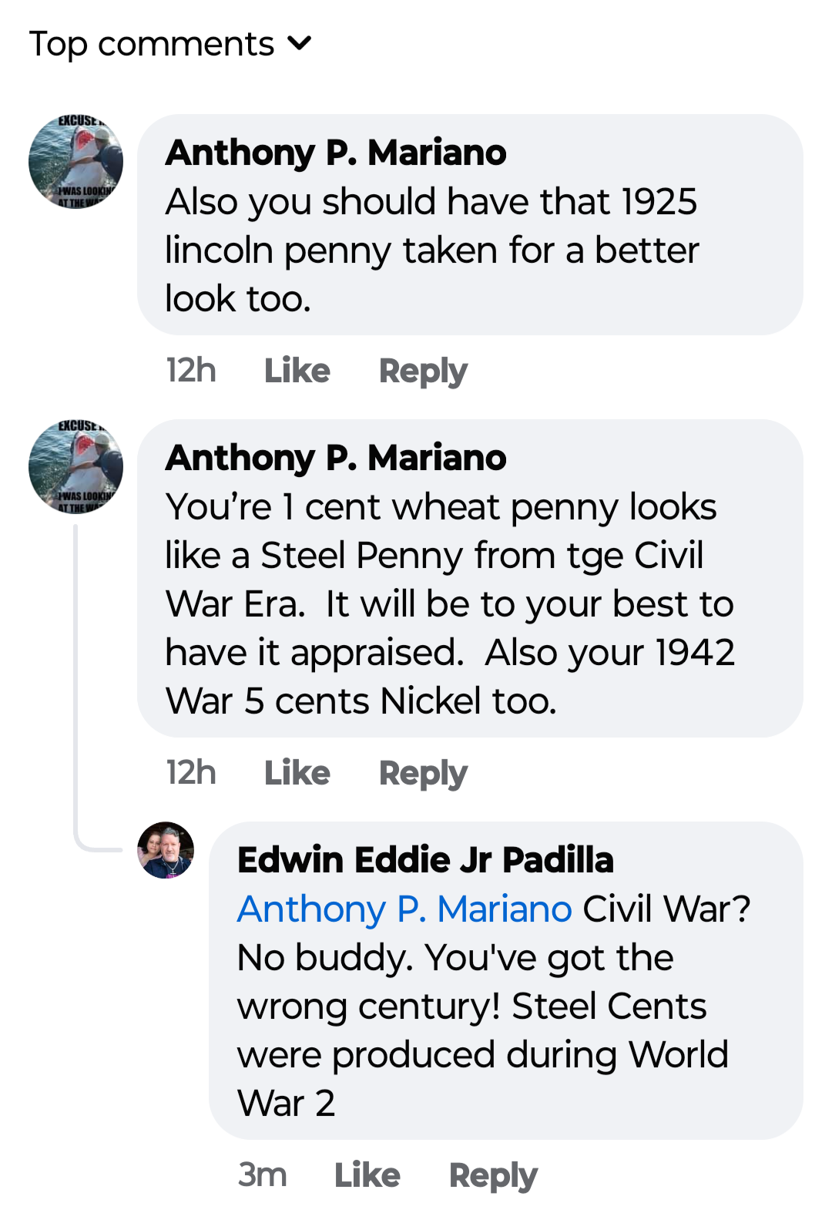
Task: Open Anthony's avatar on the 1925 penny comment
Action: coord(75,162)
